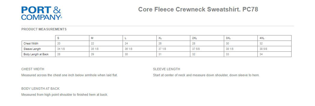
Task: Click the Body Length at Back row label
Action: pyautogui.click(x=36, y=54)
